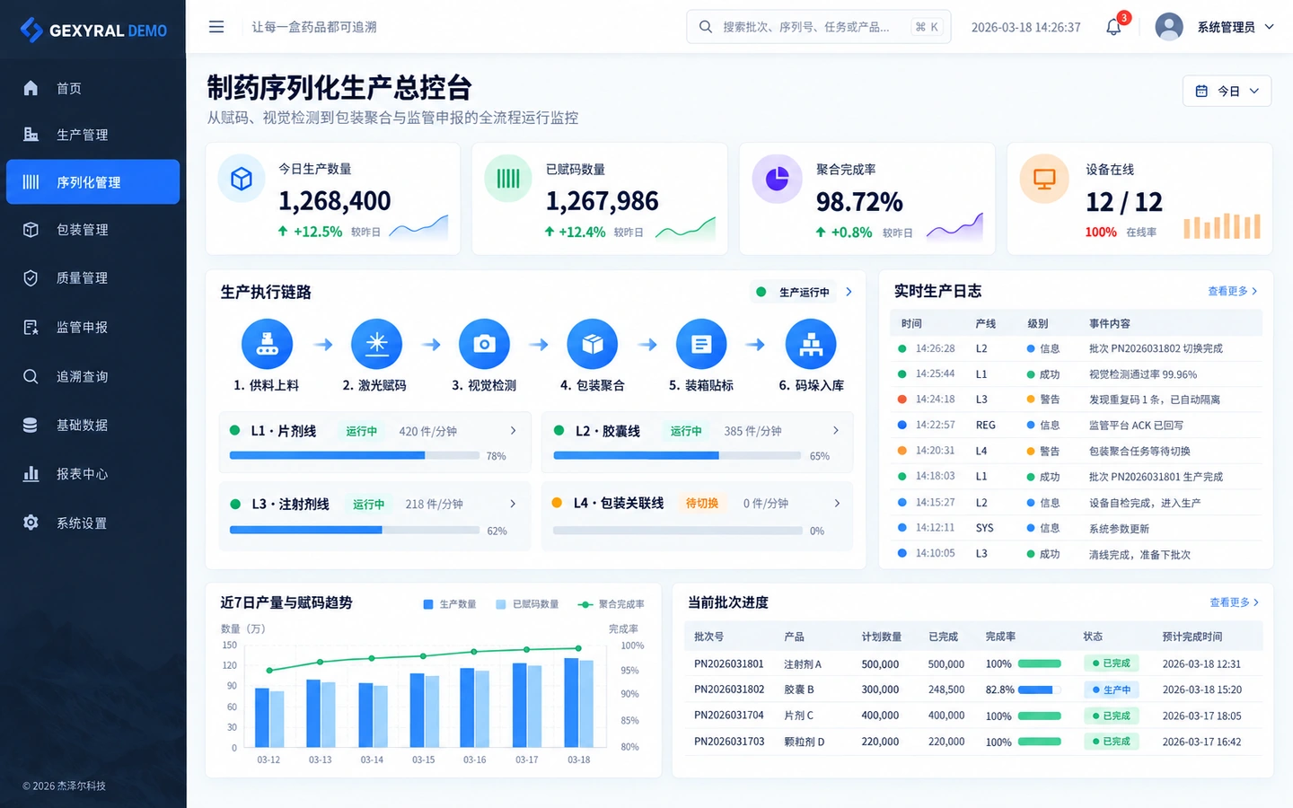Click PN2026031802 82.8% completion bar
This screenshot has width=1293, height=808.
(x=1039, y=689)
